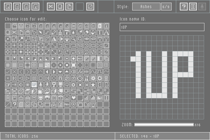Select the fx function icon
Viewport: 210px width, 140px height.
[80, 72]
